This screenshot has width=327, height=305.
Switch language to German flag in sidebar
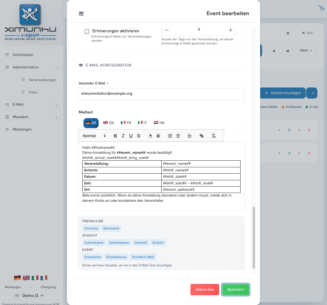coord(17,278)
